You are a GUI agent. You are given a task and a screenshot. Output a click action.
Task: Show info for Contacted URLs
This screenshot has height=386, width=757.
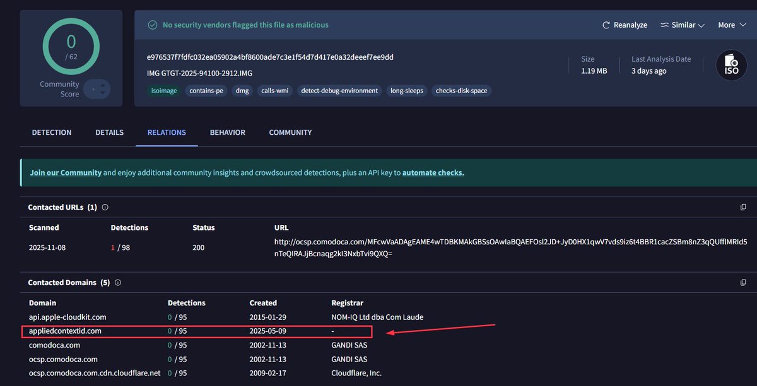[x=105, y=207]
